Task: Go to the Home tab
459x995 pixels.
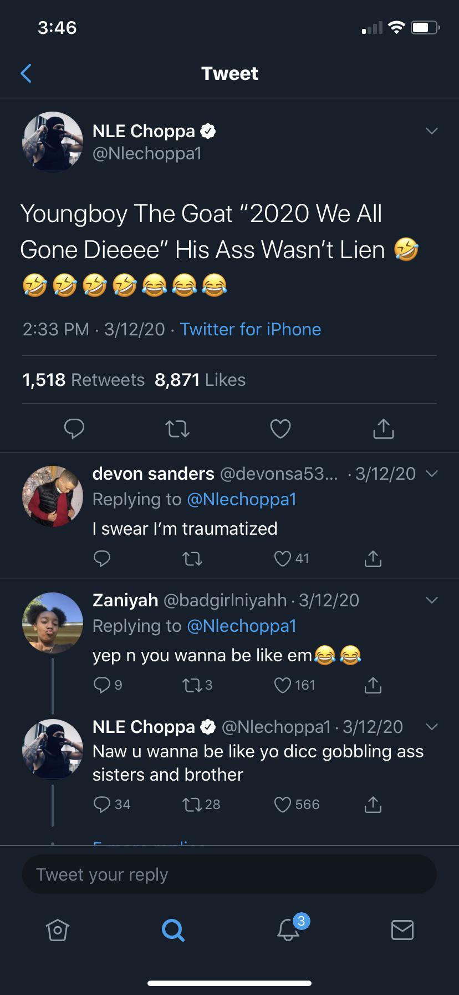Action: [x=58, y=930]
